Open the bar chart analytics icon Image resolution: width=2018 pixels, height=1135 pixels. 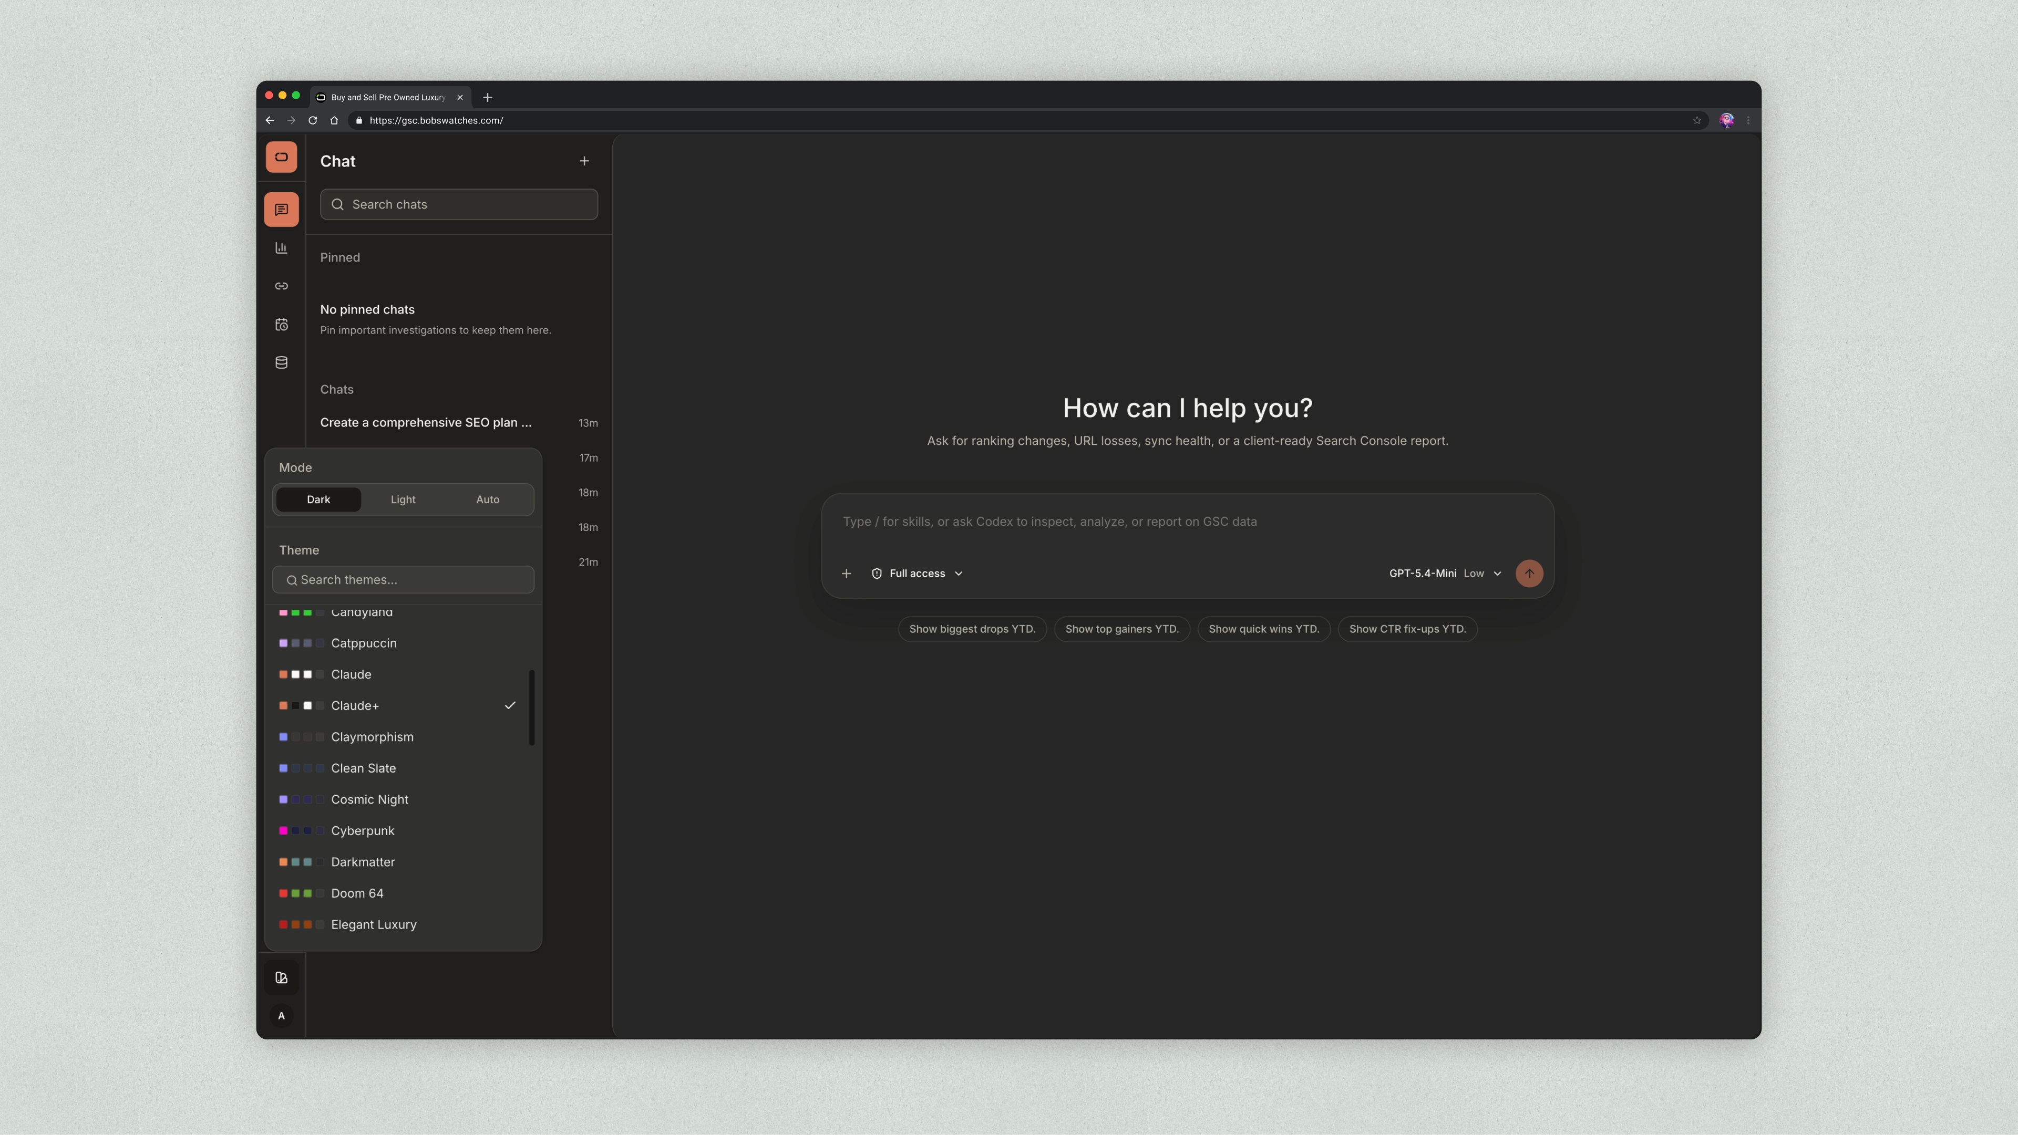(281, 248)
